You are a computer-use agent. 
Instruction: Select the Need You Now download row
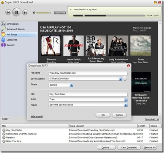tap(81, 141)
